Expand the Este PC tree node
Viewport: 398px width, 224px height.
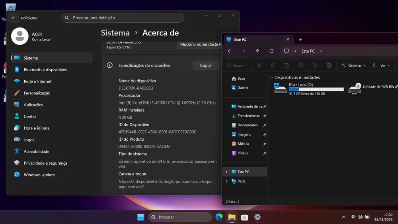pyautogui.click(x=227, y=172)
